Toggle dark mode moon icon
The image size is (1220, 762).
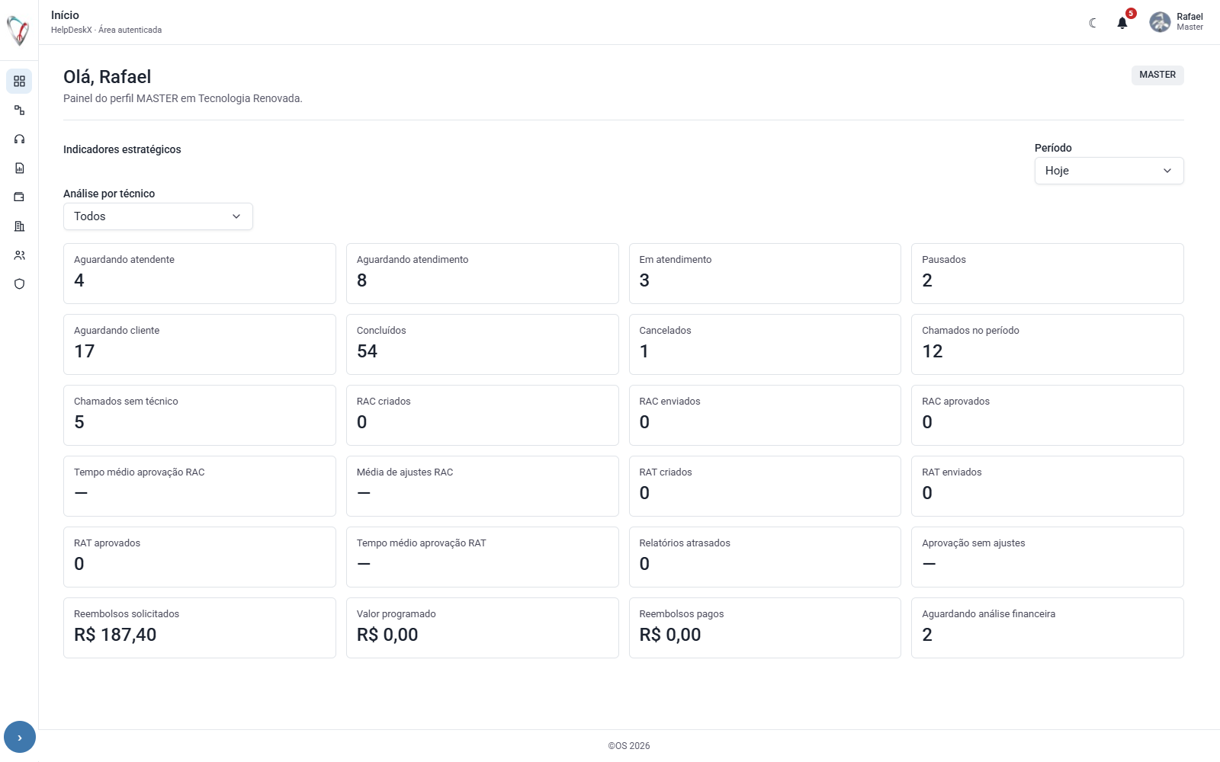point(1093,23)
